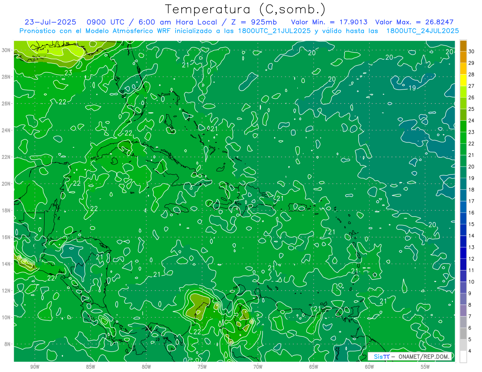The image size is (482, 372).
Task: Click legend value '17' on the color scale
Action: (472, 201)
